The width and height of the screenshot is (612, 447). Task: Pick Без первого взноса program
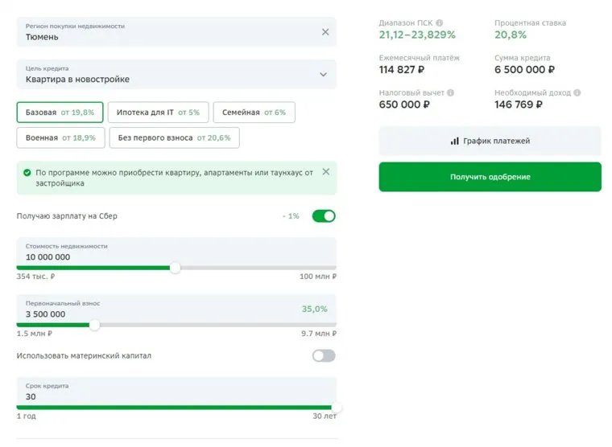[x=174, y=137]
